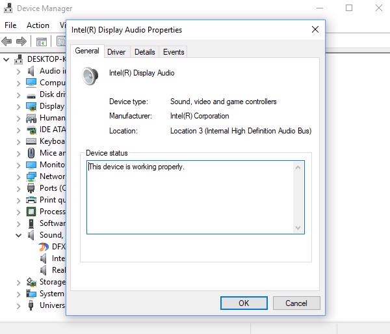The height and width of the screenshot is (334, 390).
Task: Open the Events tab
Action: click(174, 52)
